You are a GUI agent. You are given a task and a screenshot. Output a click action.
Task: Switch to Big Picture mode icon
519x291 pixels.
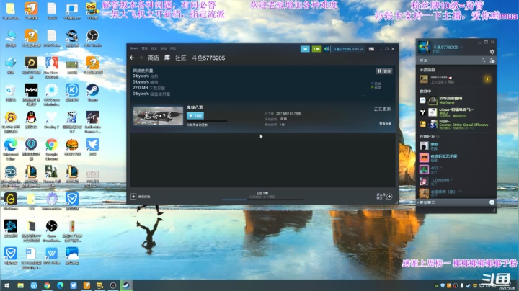click(371, 49)
